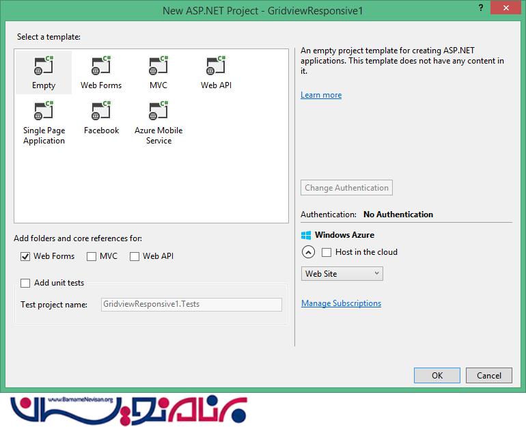Choose the Web Forms template icon

[x=100, y=67]
